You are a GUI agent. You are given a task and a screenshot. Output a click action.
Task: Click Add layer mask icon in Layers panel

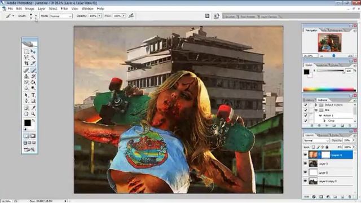[321, 197]
